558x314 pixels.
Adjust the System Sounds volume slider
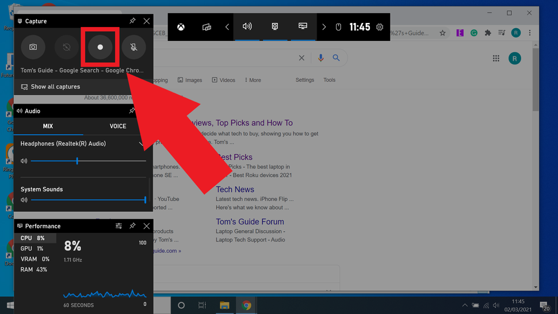pyautogui.click(x=88, y=200)
